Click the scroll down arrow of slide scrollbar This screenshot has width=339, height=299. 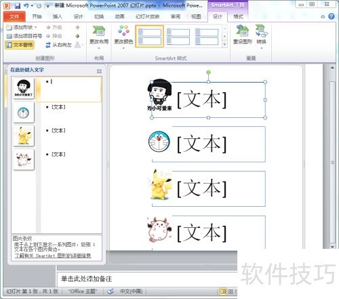click(332, 247)
